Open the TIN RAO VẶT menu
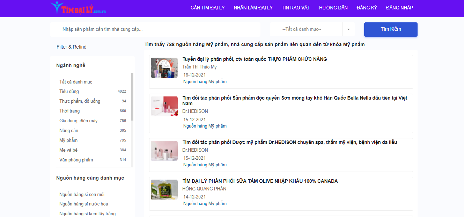Image resolution: width=464 pixels, height=217 pixels. (296, 7)
